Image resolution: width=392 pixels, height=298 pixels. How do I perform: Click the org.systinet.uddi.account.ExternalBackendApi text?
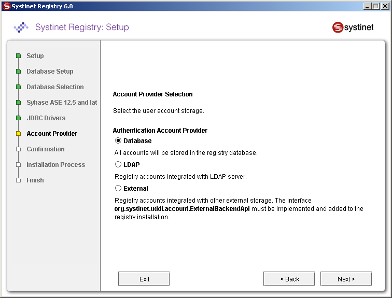click(x=182, y=208)
